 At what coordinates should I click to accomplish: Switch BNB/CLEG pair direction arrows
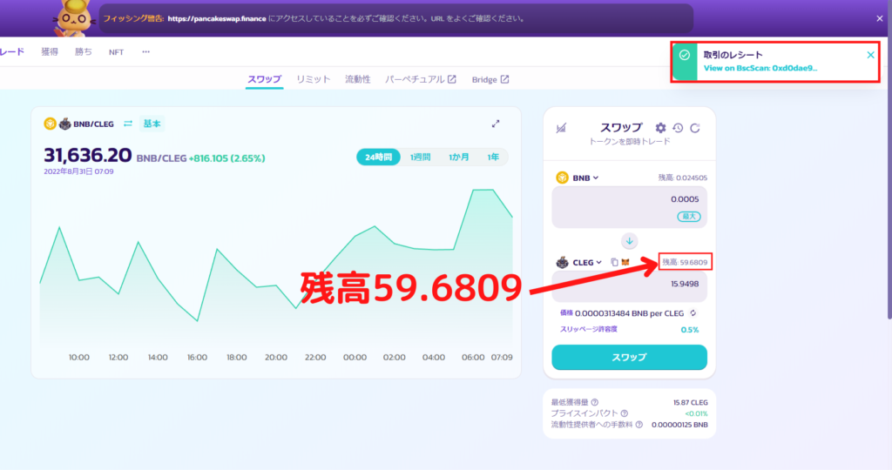[x=128, y=124]
